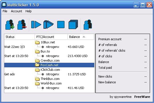Click the FreeWare label
Screen dimensions: 154x103
pyautogui.click(x=142, y=97)
